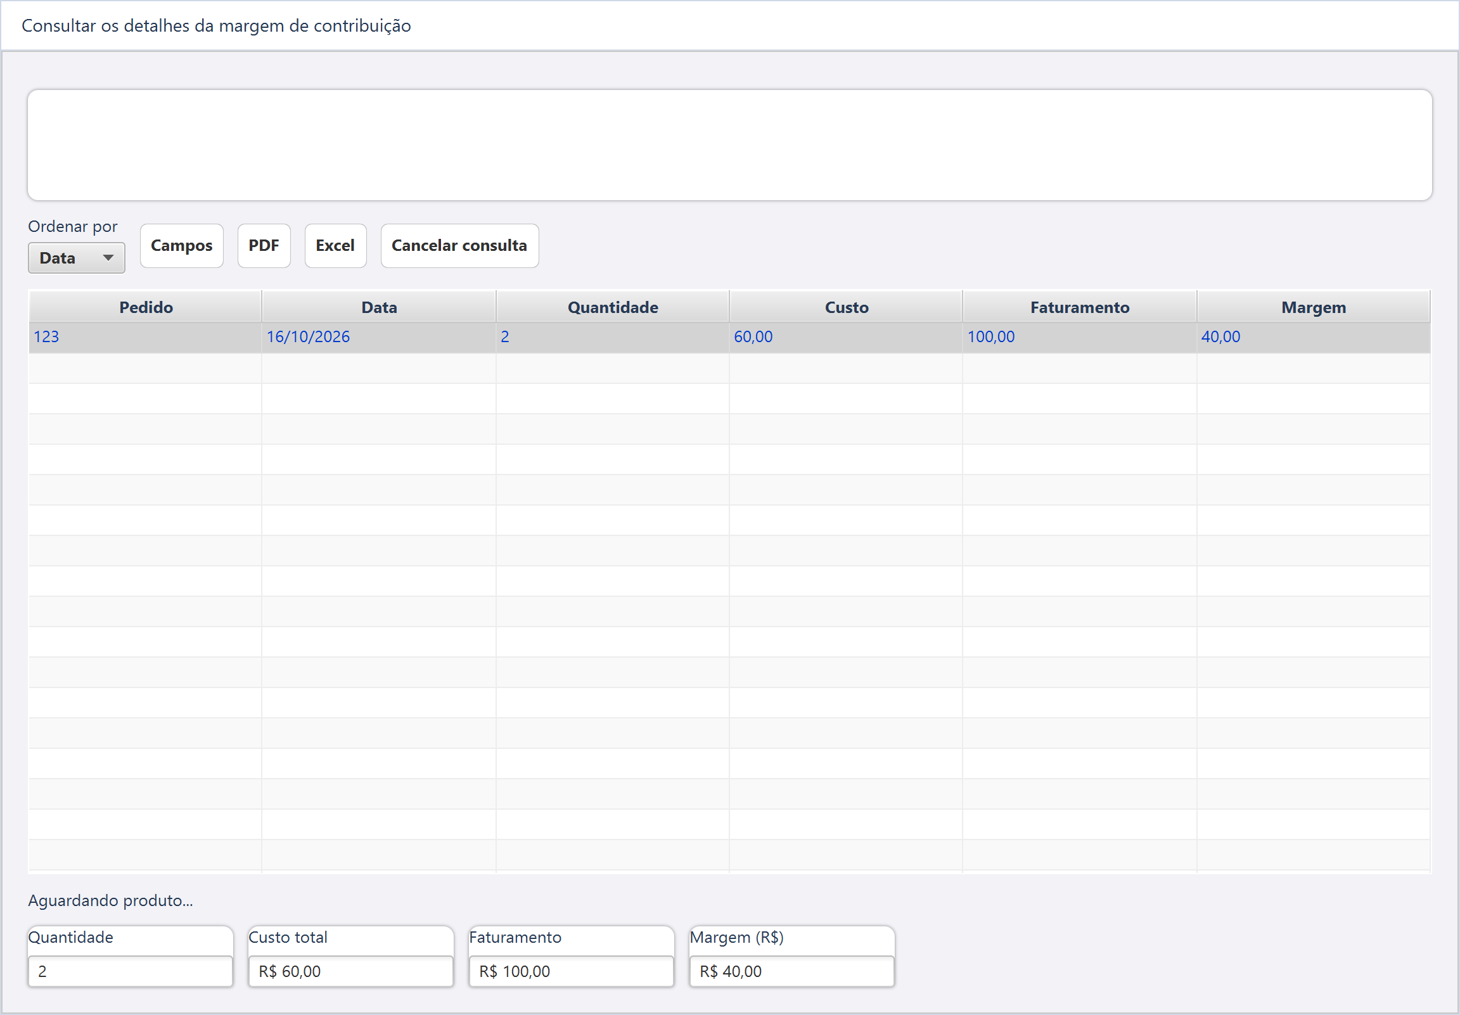Click the Faturamento column header
The height and width of the screenshot is (1015, 1460).
point(1080,307)
